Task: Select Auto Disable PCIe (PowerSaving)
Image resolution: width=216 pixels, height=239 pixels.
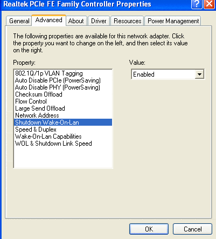Action: [63, 80]
